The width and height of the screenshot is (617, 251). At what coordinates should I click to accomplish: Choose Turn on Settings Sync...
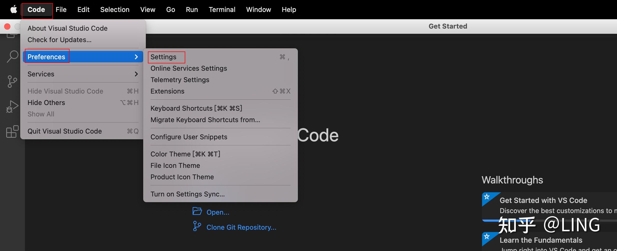pyautogui.click(x=220, y=194)
